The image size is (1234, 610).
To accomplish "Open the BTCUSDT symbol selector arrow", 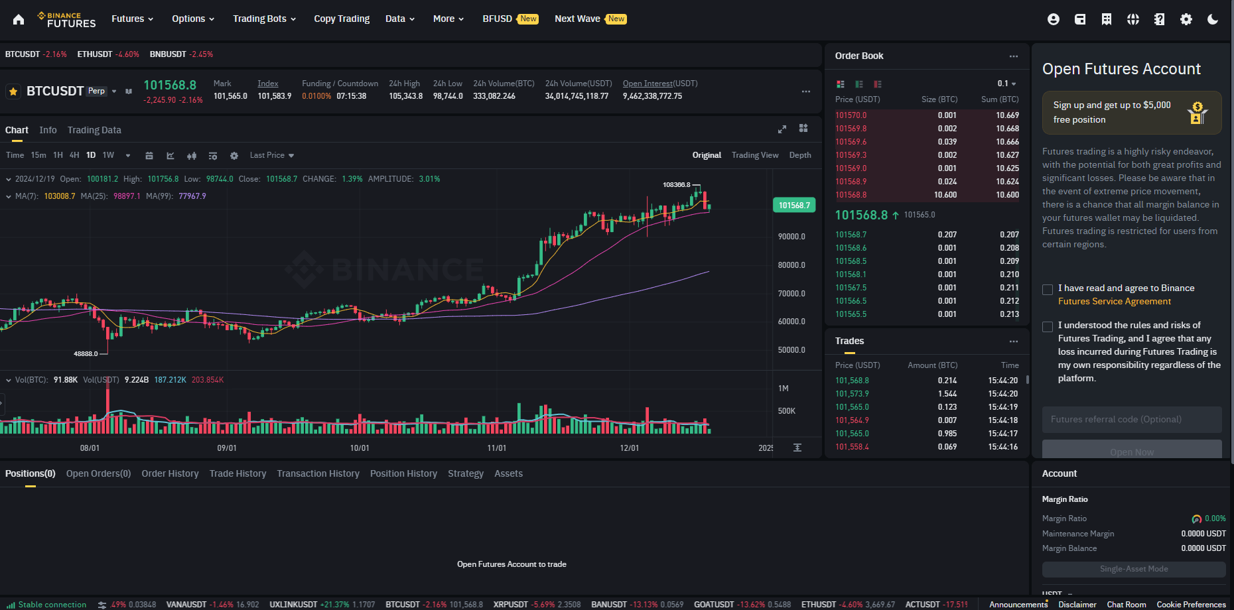I will [x=114, y=91].
